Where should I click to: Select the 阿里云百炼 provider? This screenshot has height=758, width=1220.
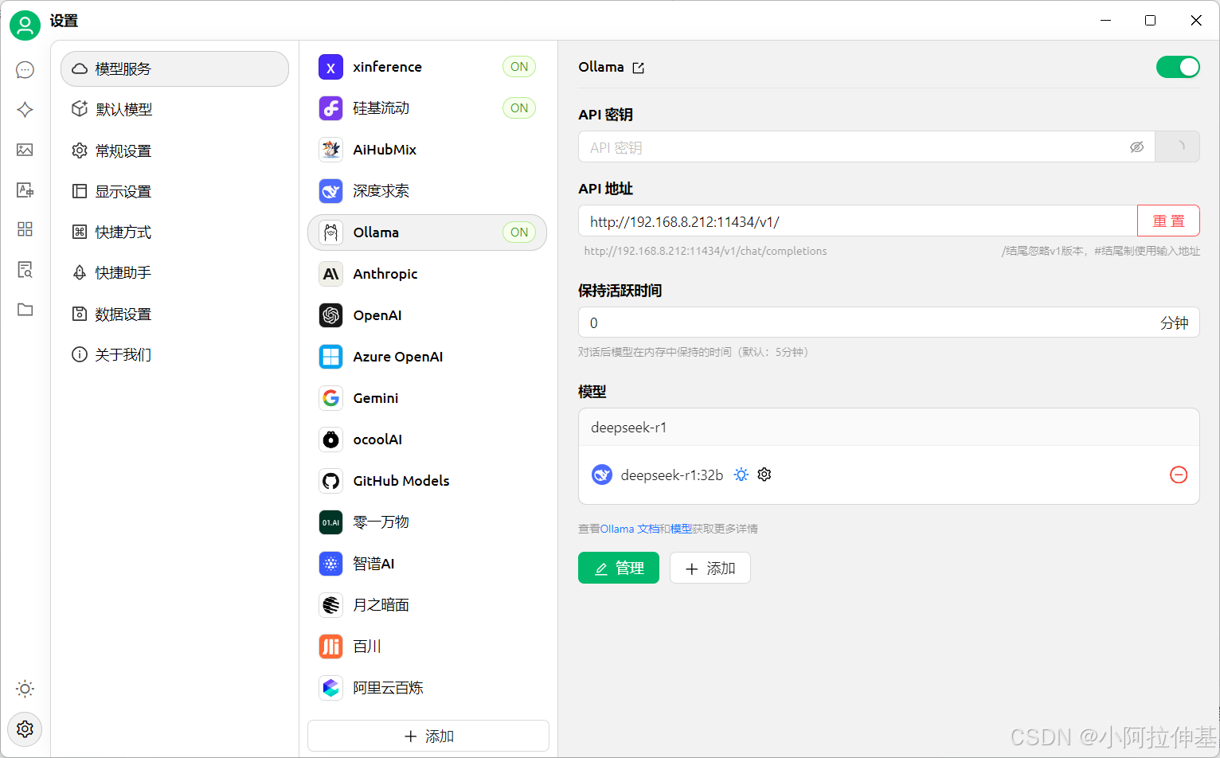pyautogui.click(x=428, y=688)
